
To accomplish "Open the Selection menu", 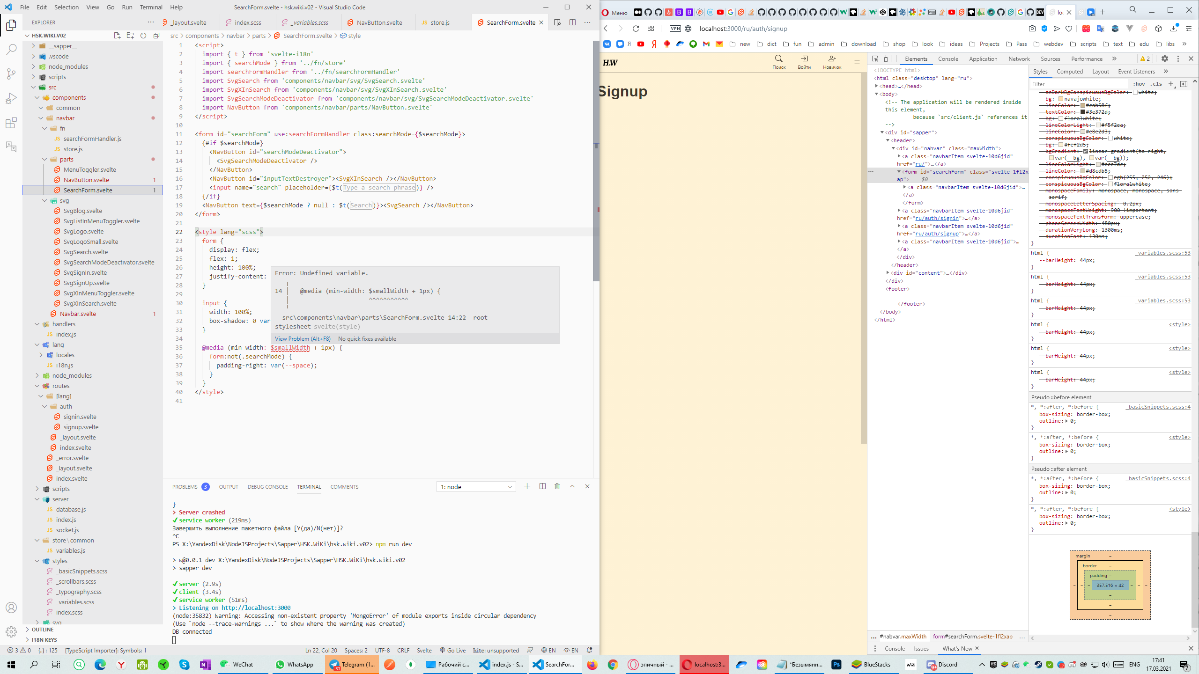I will coord(67,7).
